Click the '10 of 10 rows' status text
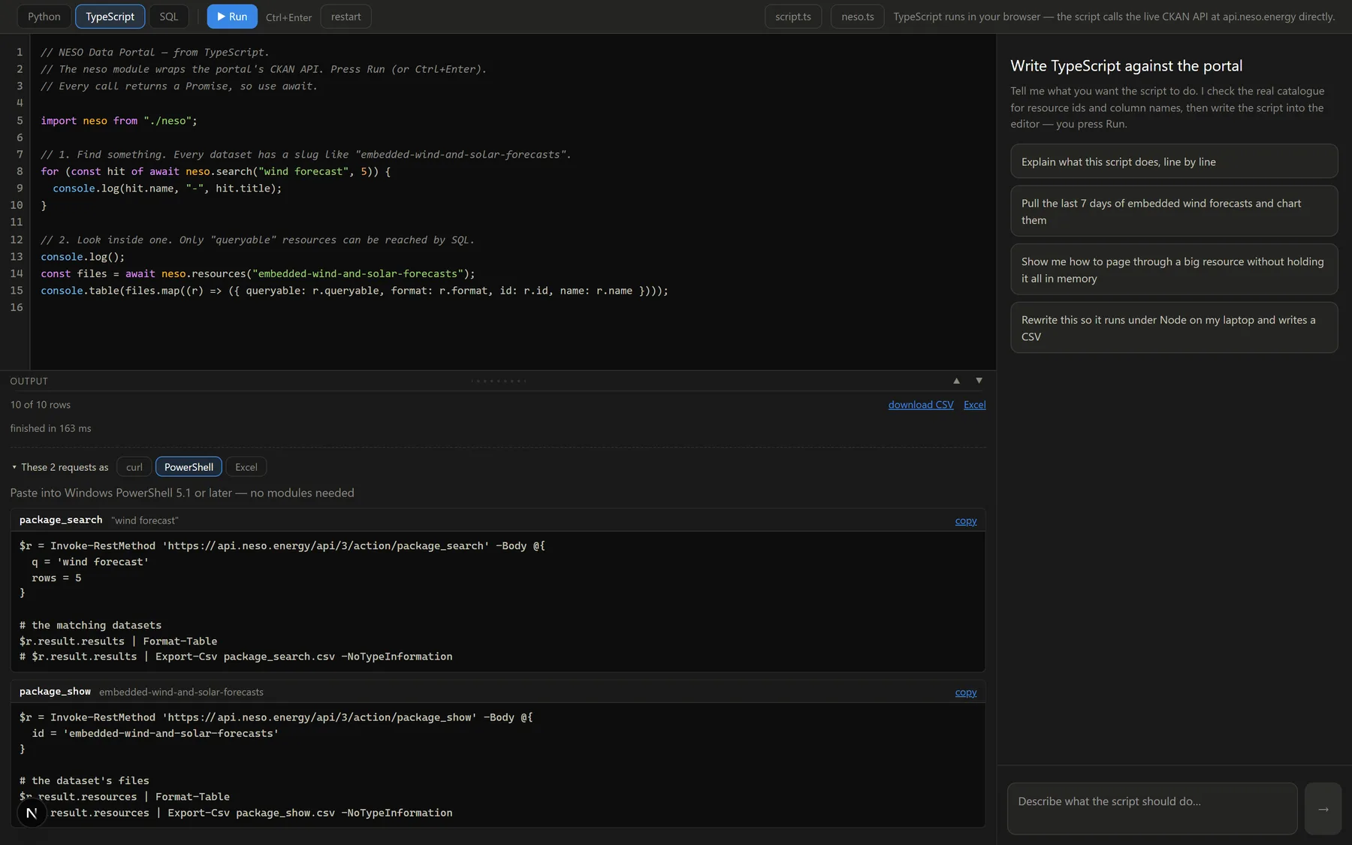The width and height of the screenshot is (1352, 845). coord(41,405)
